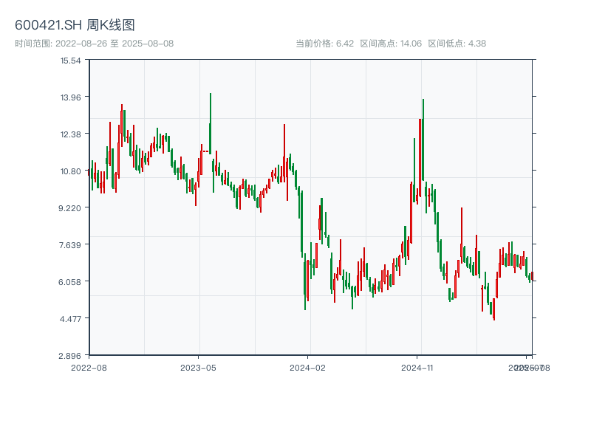Click the 13.96 y-axis price label

(x=71, y=97)
